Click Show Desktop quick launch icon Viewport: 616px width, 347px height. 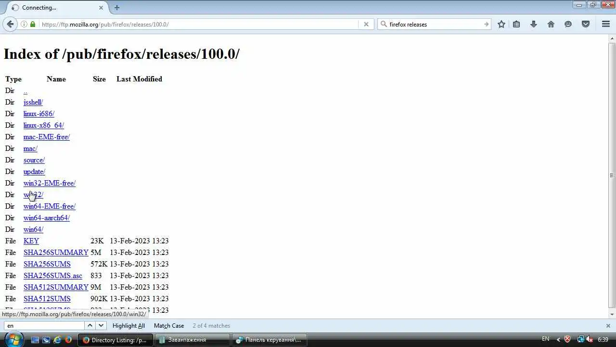(35, 340)
